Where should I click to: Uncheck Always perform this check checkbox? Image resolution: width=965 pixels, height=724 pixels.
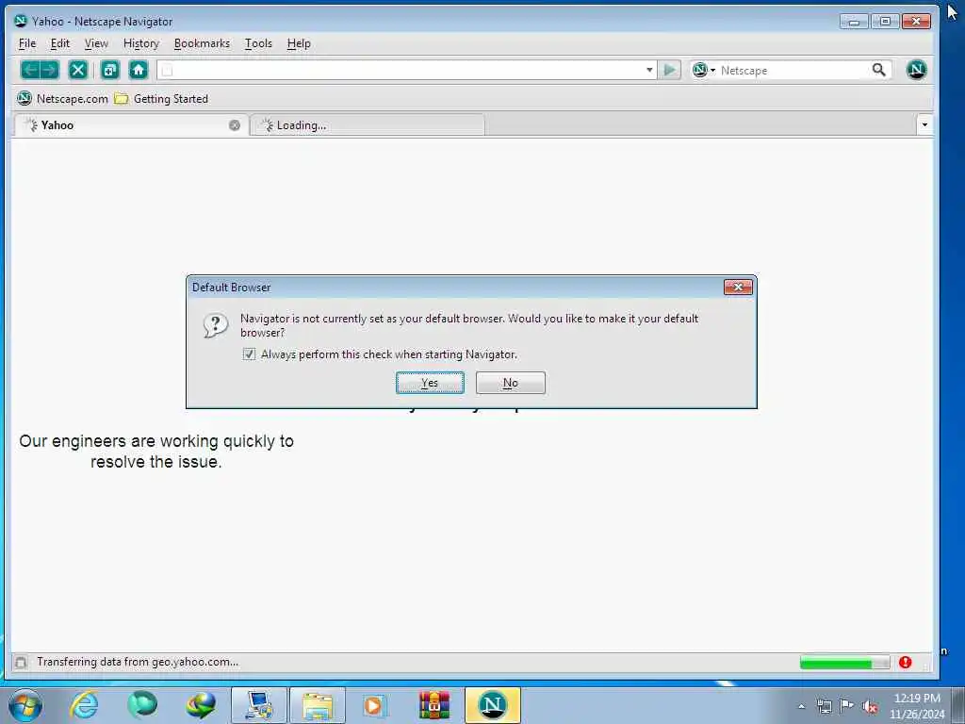[x=249, y=354]
